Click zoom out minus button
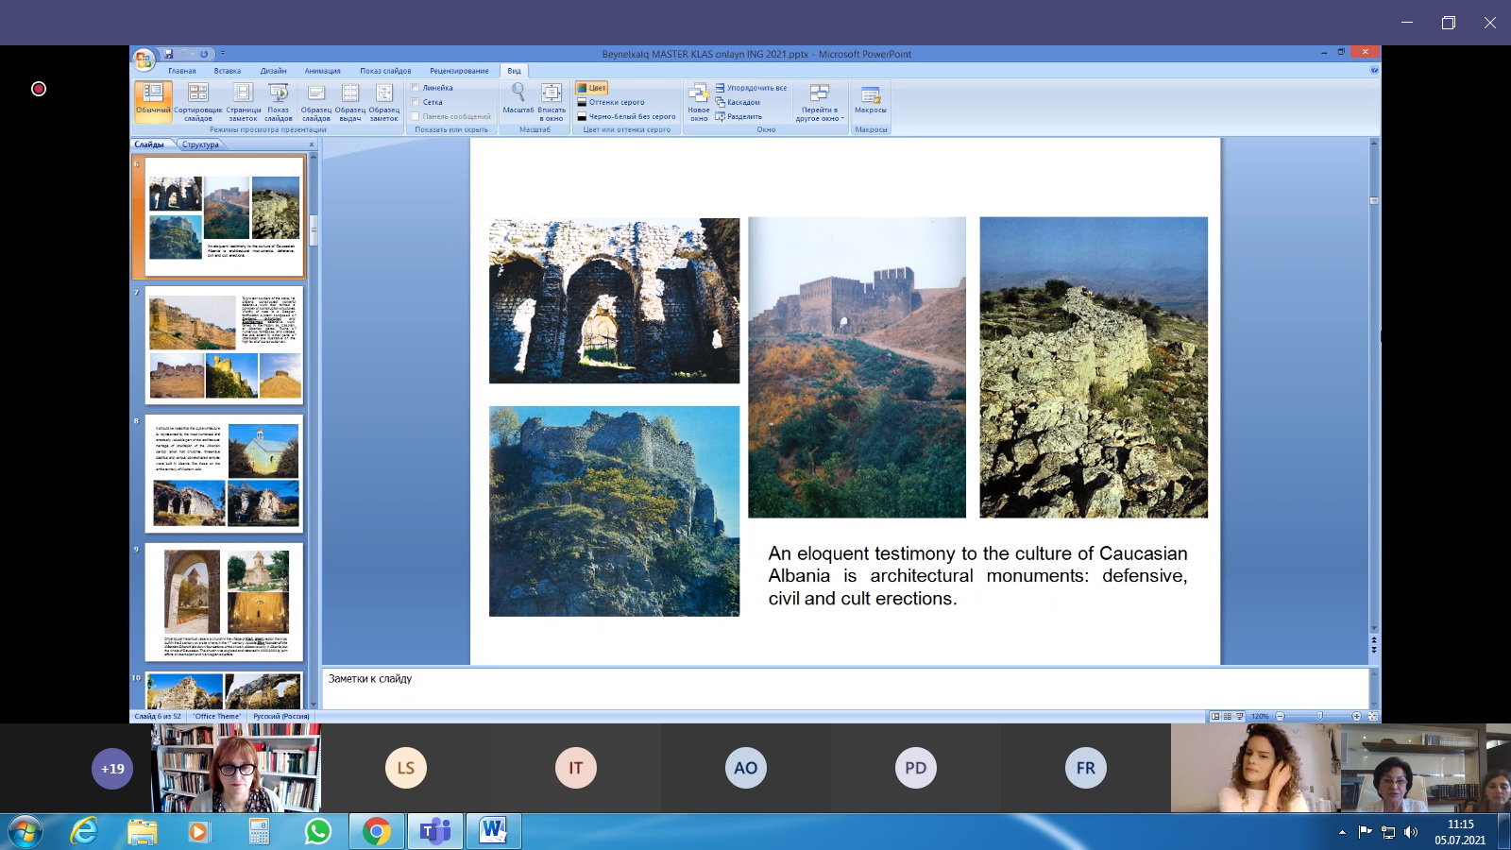Image resolution: width=1511 pixels, height=850 pixels. click(x=1281, y=716)
